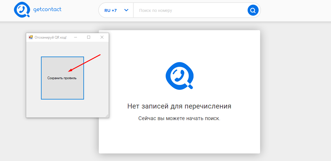The image size is (331, 161).
Task: Close the 'Отсканируй QR код!' window
Action: click(x=102, y=37)
